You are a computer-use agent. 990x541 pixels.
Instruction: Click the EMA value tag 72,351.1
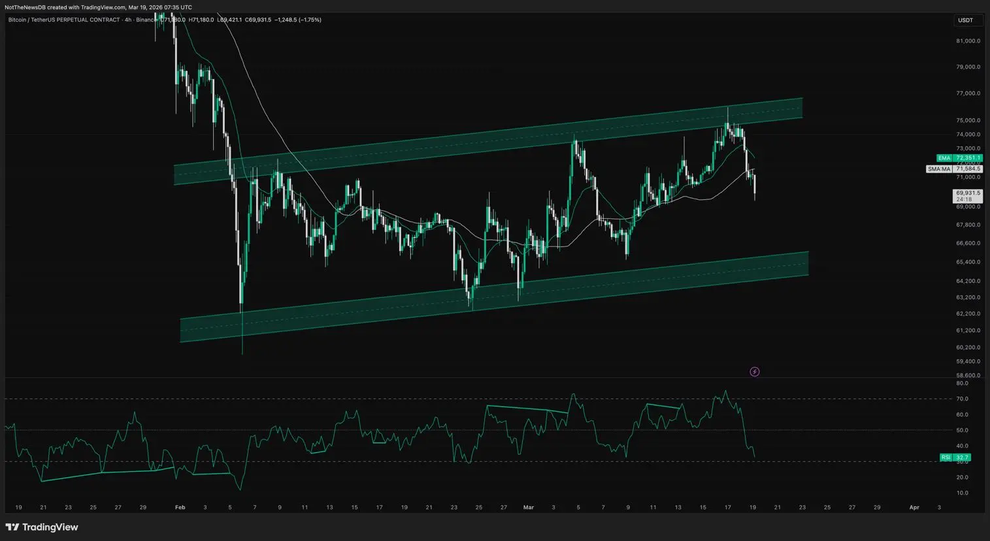point(968,158)
